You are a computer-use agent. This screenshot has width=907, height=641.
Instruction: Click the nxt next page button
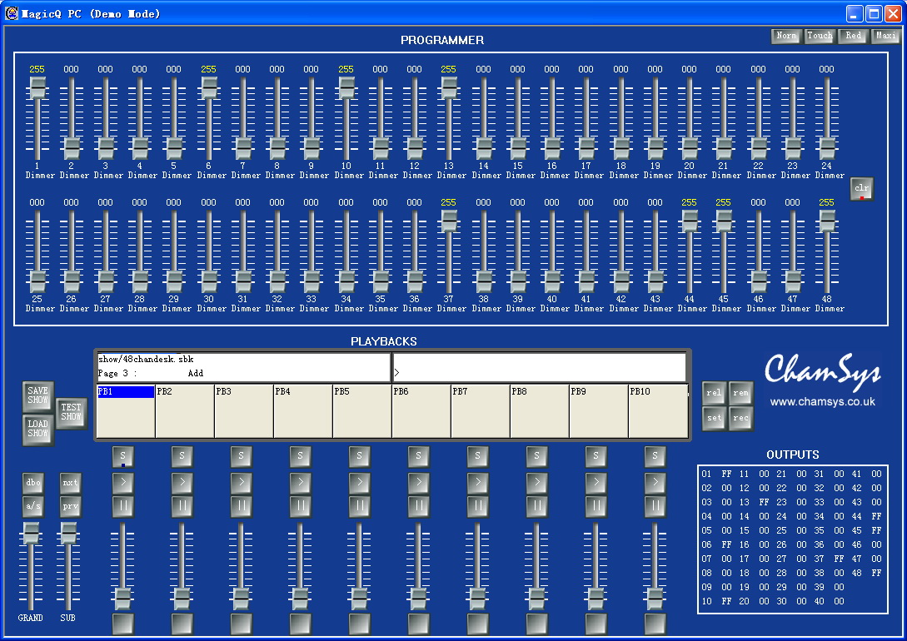[70, 483]
